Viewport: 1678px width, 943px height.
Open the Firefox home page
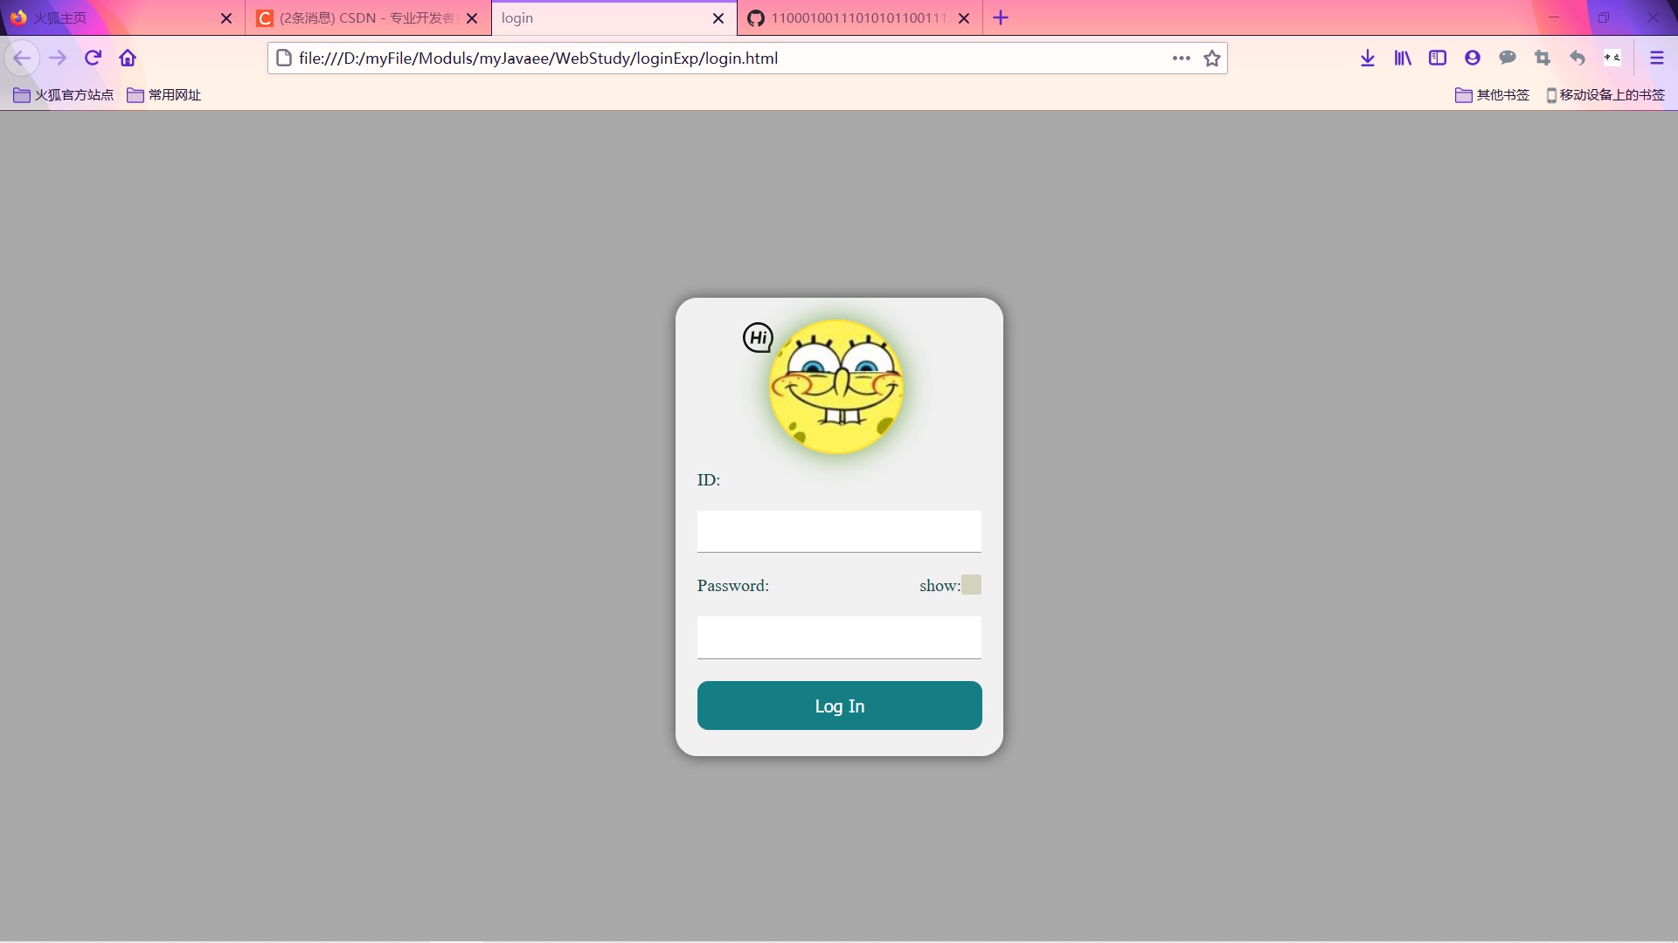click(128, 59)
